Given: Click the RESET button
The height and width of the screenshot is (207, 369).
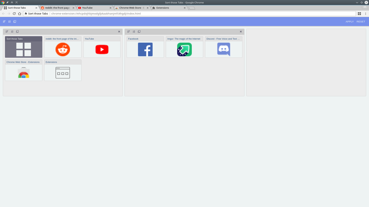Looking at the screenshot, I should click(361, 22).
